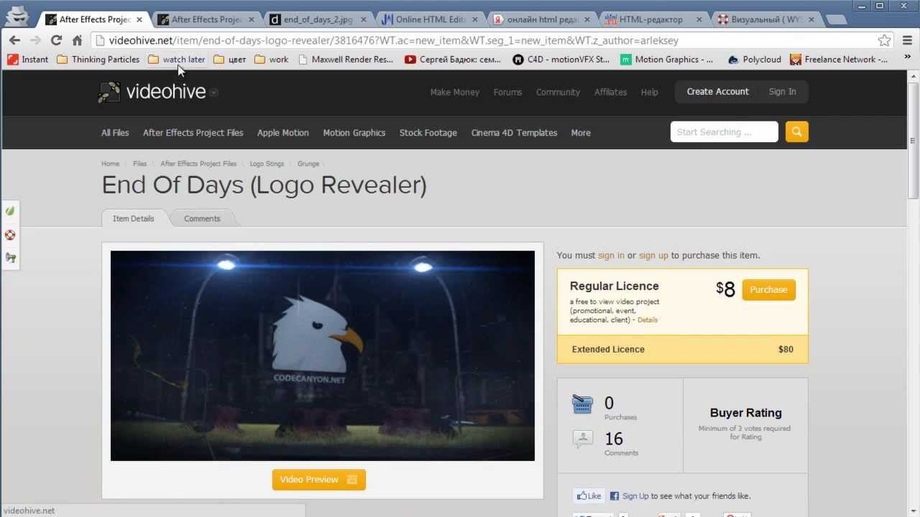Click the Grunge breadcrumb link
Screen dimensions: 920x517
coord(308,164)
